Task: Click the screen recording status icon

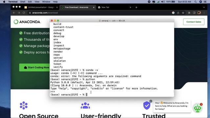Action: 149,2
